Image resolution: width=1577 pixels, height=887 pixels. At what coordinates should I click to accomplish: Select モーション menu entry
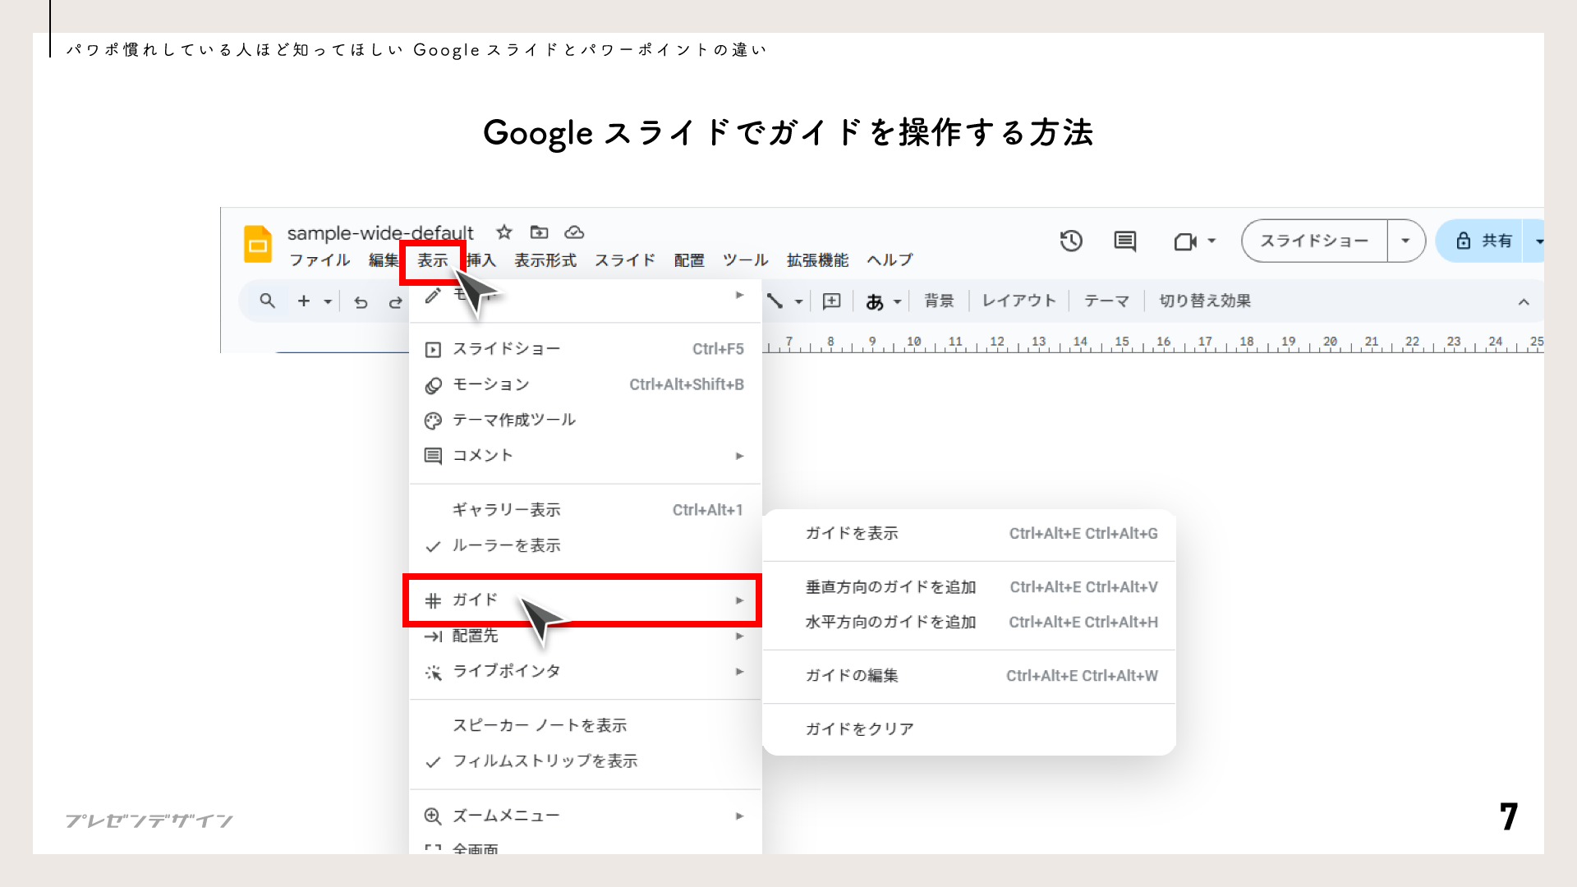coord(586,384)
